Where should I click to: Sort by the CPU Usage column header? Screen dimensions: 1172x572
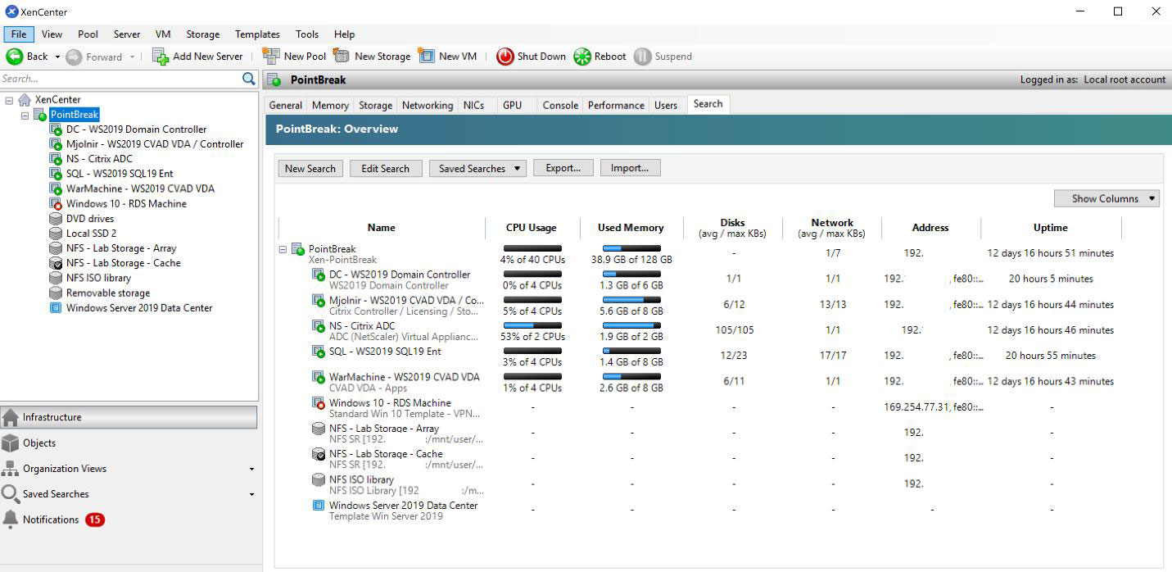click(x=532, y=228)
